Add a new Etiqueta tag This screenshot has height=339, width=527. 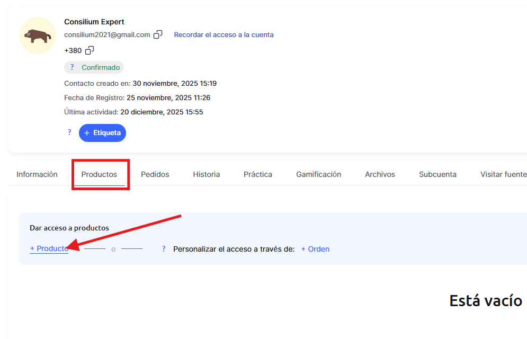coord(102,133)
